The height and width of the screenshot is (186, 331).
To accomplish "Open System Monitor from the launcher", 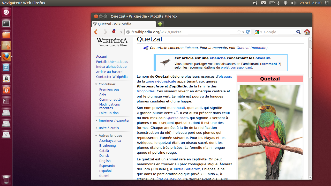I will 6,68.
